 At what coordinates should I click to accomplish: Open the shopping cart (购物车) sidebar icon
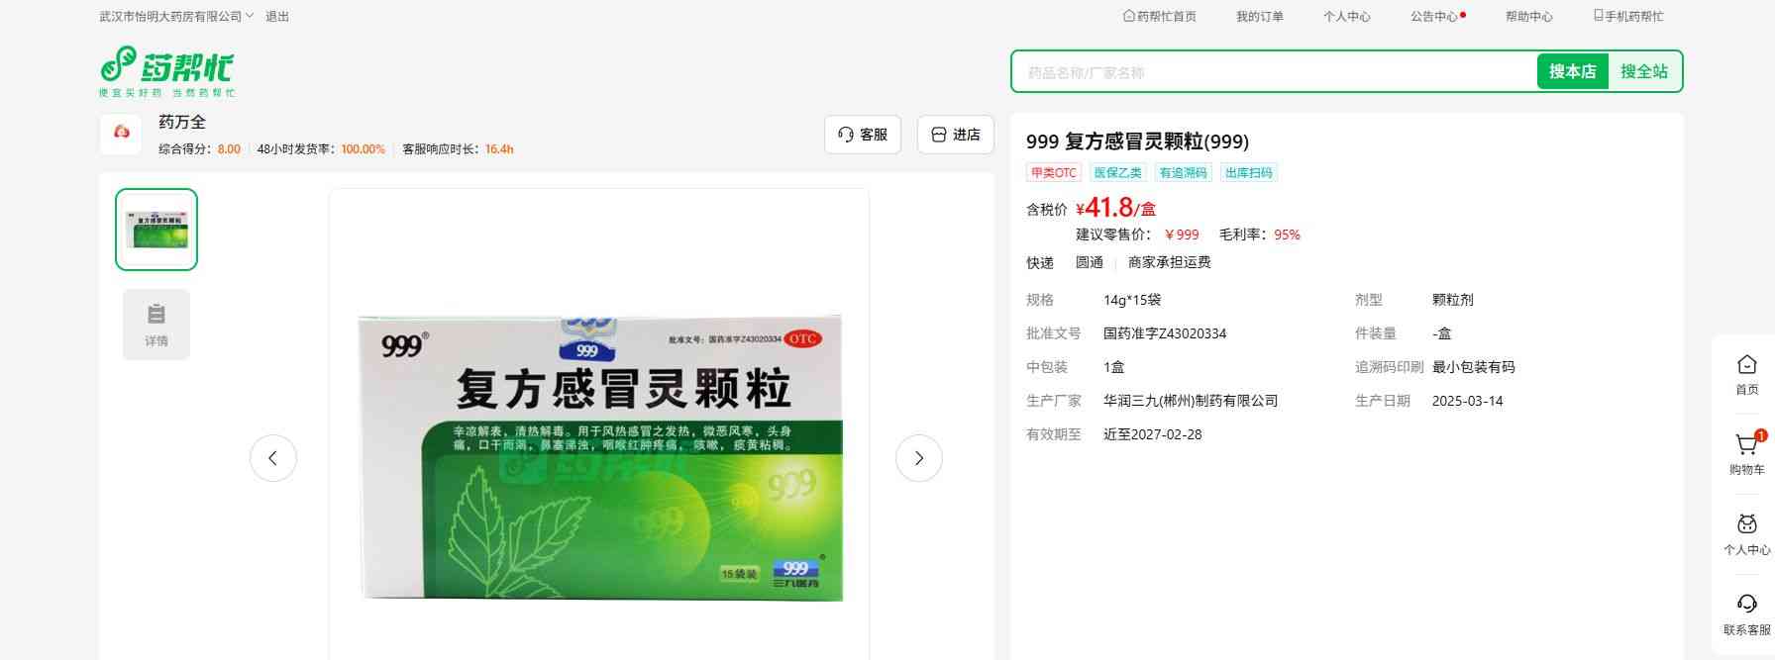[1746, 446]
